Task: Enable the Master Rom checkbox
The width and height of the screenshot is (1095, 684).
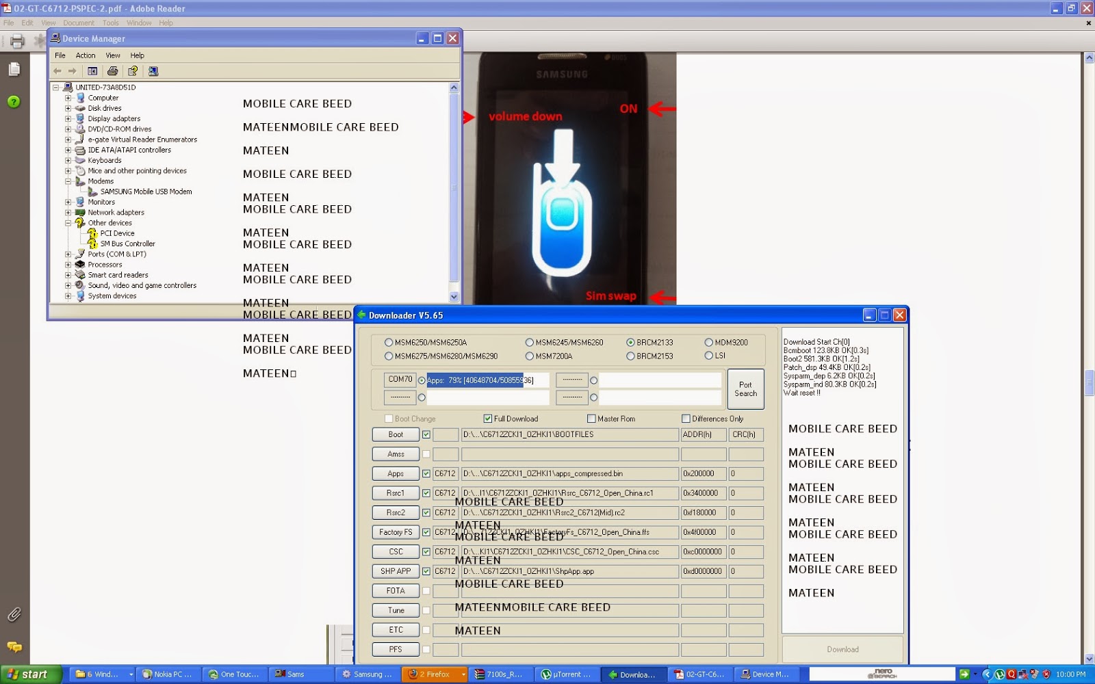Action: coord(591,418)
